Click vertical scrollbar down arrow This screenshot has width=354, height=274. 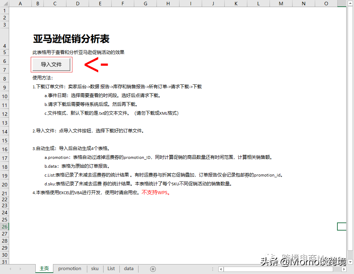click(350, 262)
